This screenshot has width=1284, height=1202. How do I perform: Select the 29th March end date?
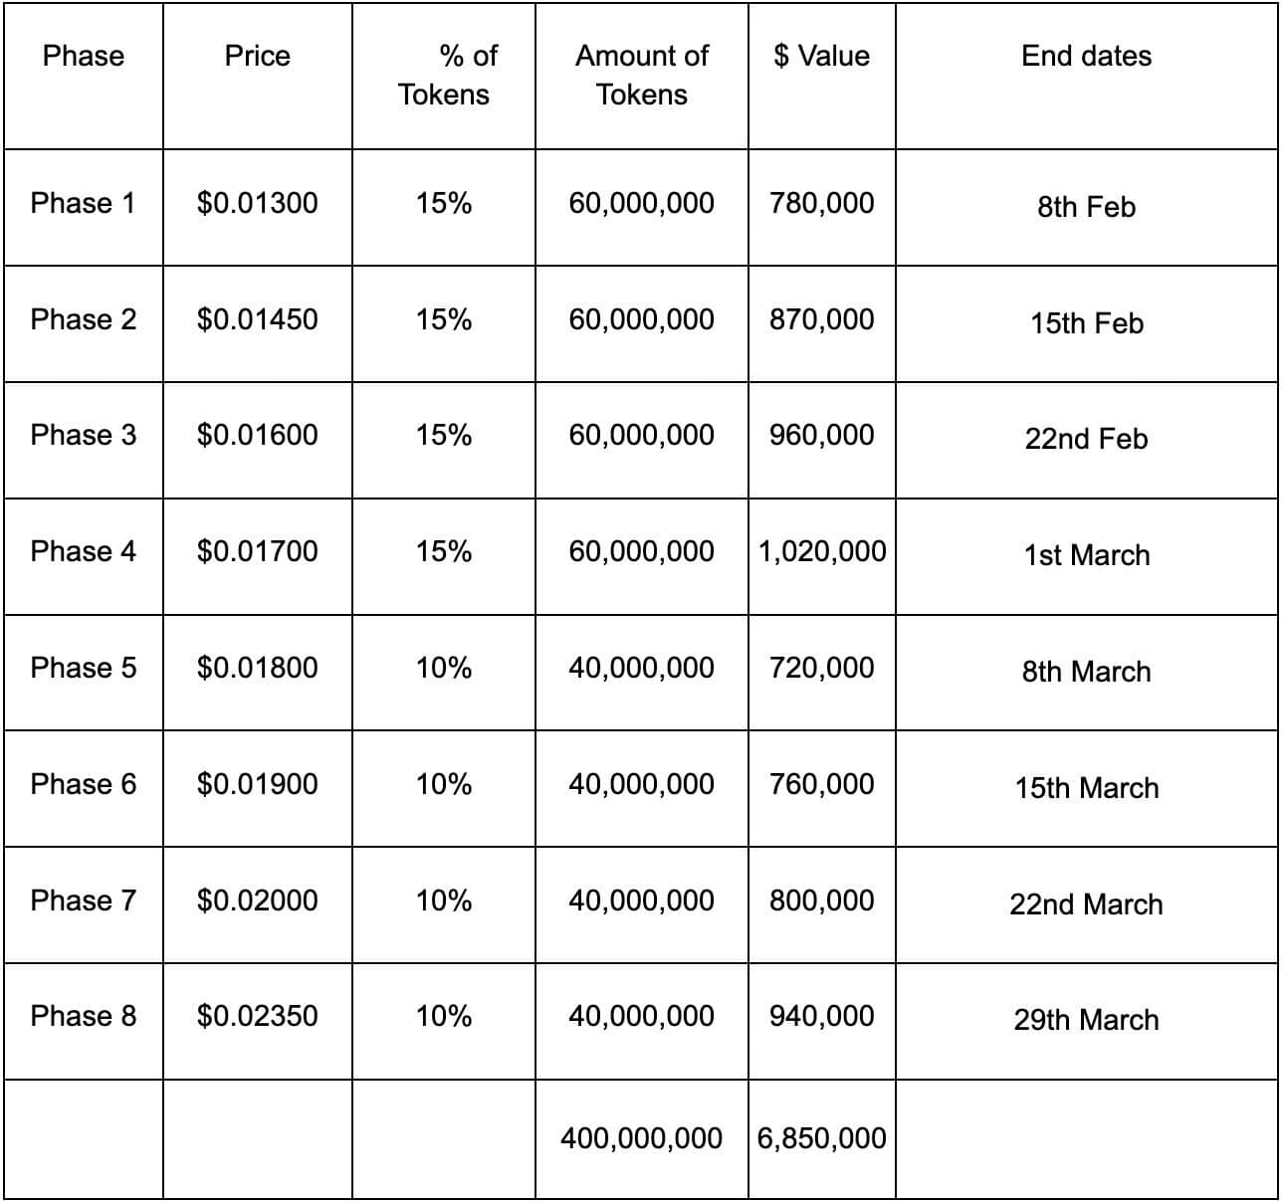pyautogui.click(x=1086, y=1020)
